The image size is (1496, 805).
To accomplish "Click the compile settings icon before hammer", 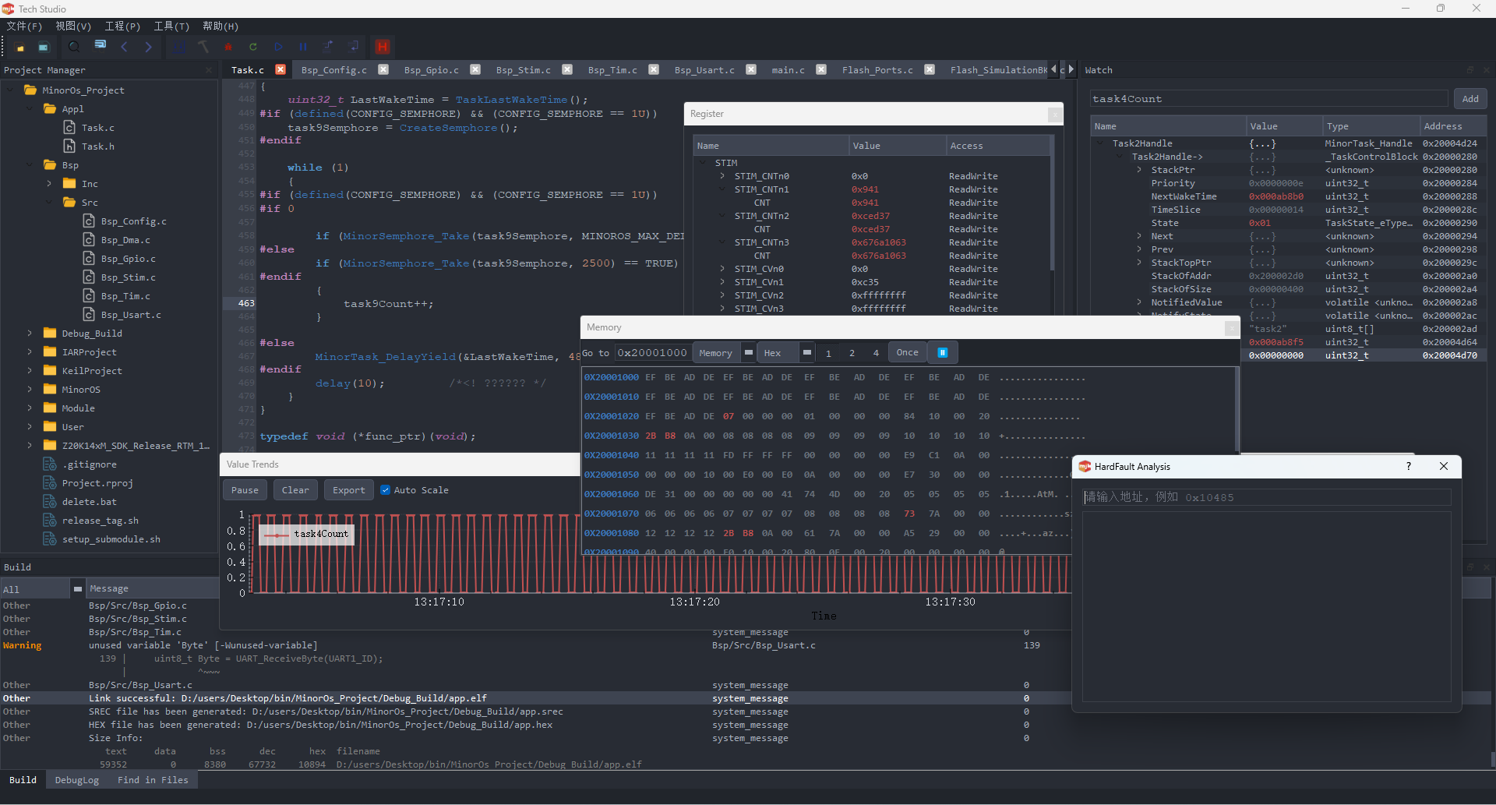I will click(x=179, y=47).
